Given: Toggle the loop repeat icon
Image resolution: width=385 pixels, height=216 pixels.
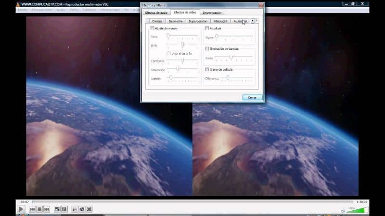Looking at the screenshot, I should point(82,209).
